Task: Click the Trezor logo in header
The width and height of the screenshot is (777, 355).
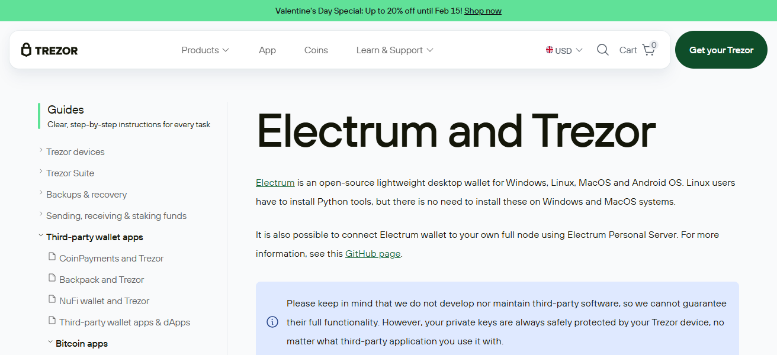Action: pyautogui.click(x=50, y=50)
